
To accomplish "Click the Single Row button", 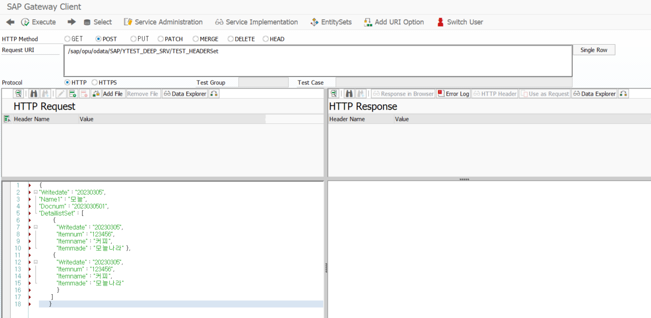I will click(x=594, y=50).
